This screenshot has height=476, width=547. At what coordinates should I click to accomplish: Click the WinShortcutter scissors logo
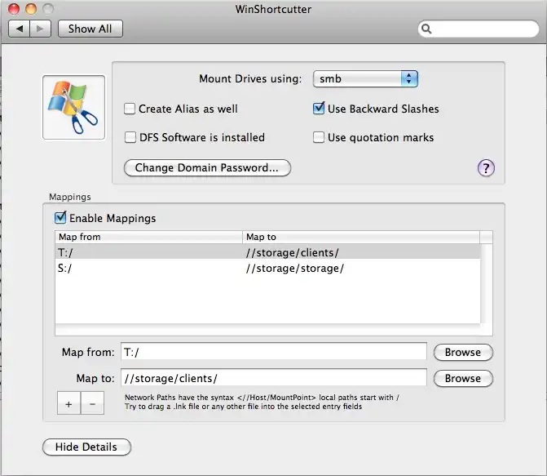tap(73, 107)
